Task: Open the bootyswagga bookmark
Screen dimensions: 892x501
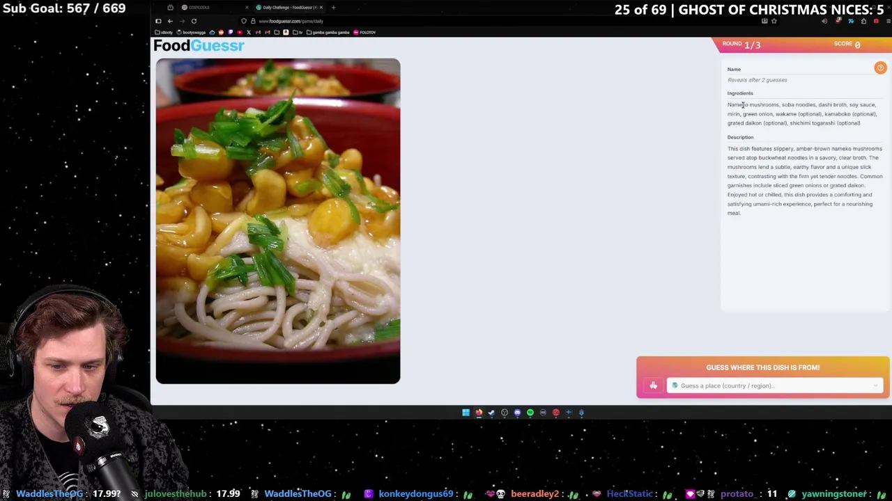Action: click(x=191, y=32)
